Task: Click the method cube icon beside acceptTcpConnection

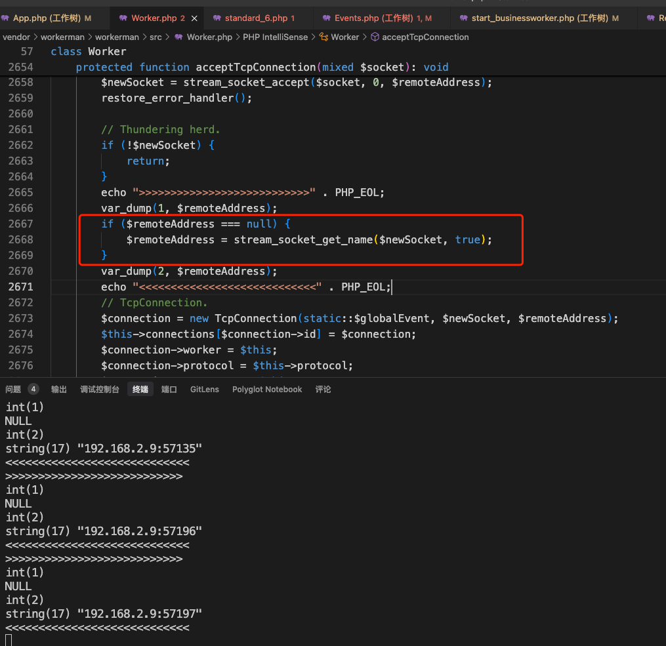Action: [x=375, y=37]
